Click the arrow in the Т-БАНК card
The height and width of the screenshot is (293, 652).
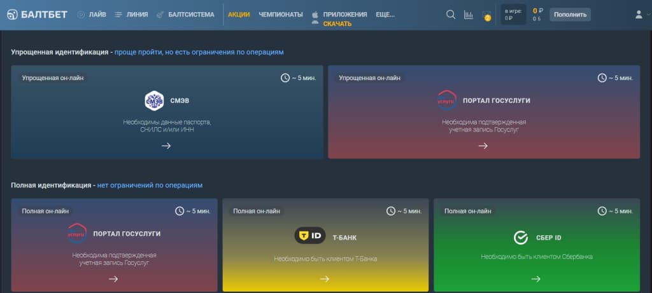coord(325,279)
